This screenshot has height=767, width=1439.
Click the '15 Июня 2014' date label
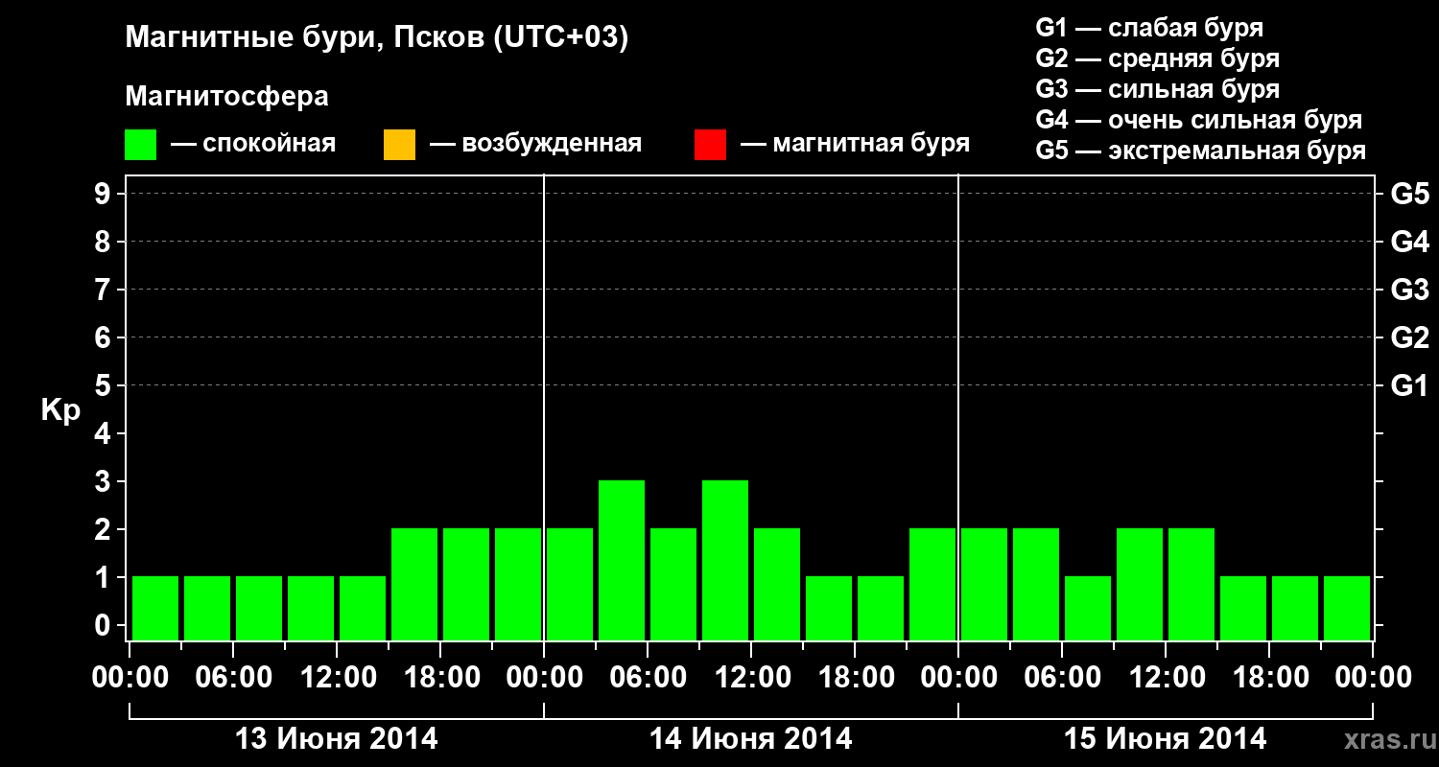click(x=1166, y=739)
